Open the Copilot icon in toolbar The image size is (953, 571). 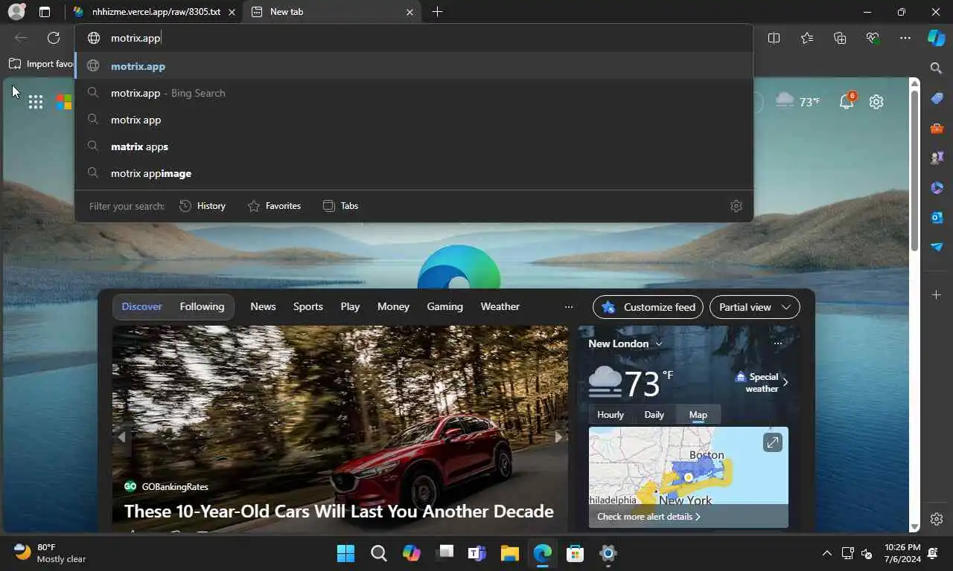click(936, 38)
